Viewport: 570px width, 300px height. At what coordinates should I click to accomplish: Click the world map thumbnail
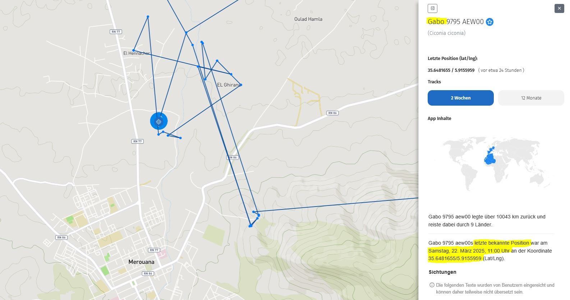coord(495,163)
